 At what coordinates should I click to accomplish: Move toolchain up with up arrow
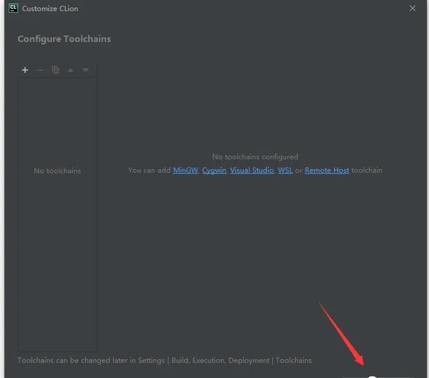tap(71, 70)
